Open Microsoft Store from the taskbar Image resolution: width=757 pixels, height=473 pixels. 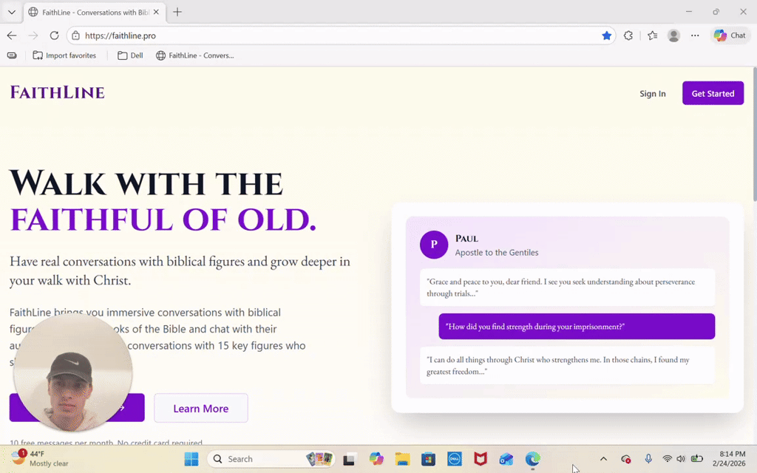pos(428,459)
